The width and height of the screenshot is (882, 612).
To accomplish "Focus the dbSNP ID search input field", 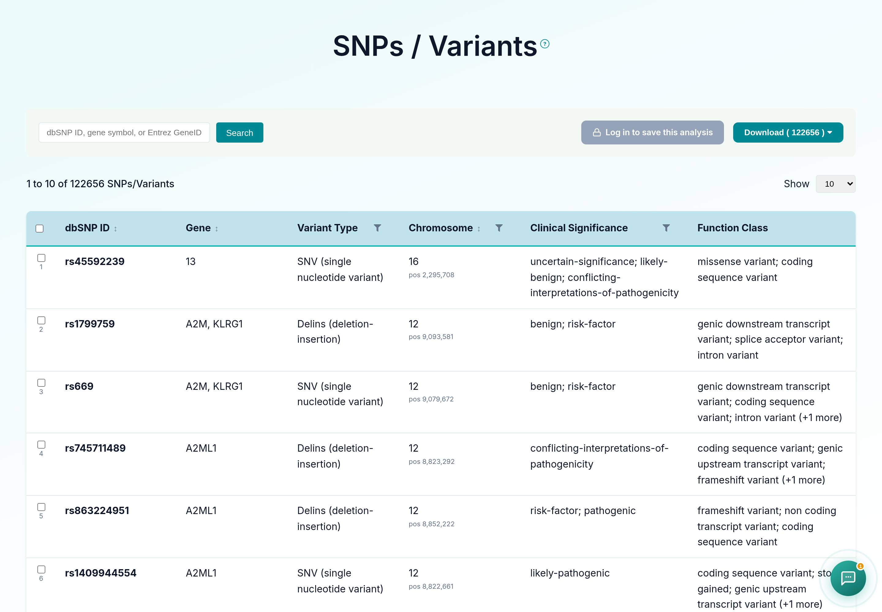I will (124, 133).
